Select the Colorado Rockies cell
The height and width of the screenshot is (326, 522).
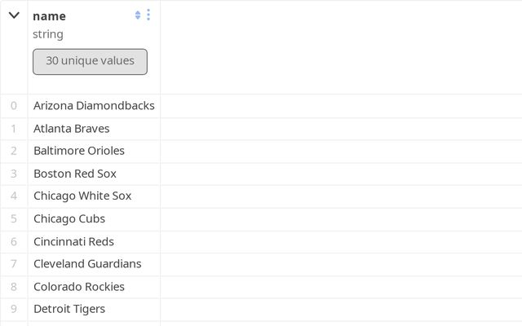(79, 286)
